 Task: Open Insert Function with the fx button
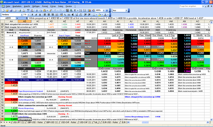[x=27, y=18]
